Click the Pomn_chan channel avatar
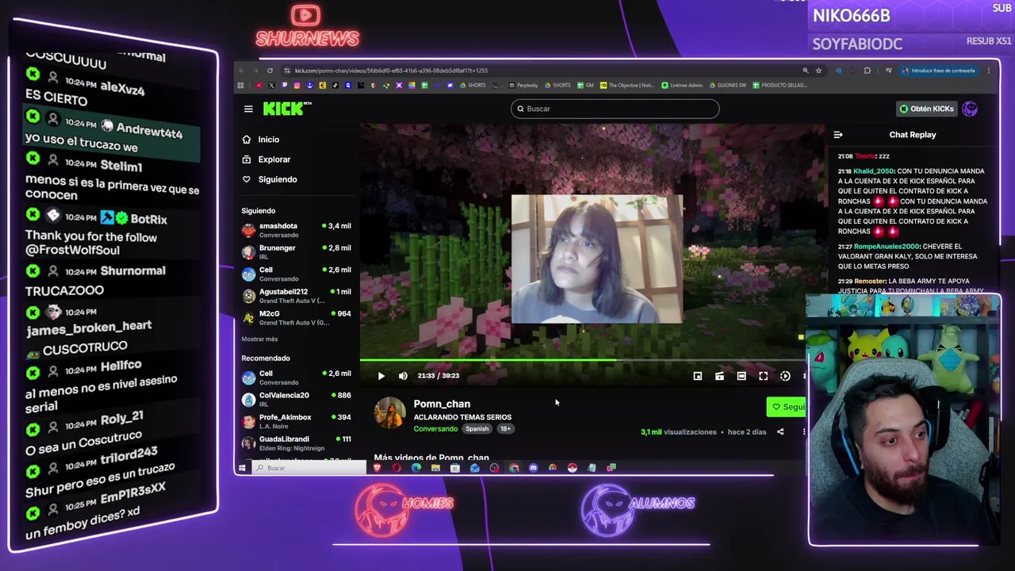The image size is (1015, 571). pyautogui.click(x=389, y=412)
